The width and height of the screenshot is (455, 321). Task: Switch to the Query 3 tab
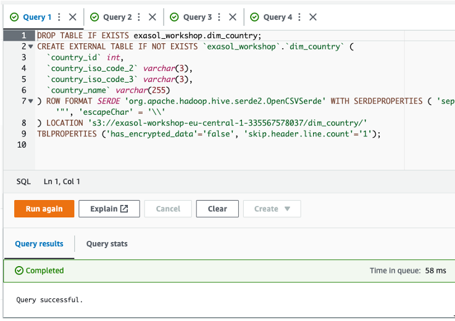point(198,17)
